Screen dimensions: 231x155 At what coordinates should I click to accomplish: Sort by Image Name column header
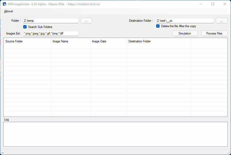coord(71,41)
